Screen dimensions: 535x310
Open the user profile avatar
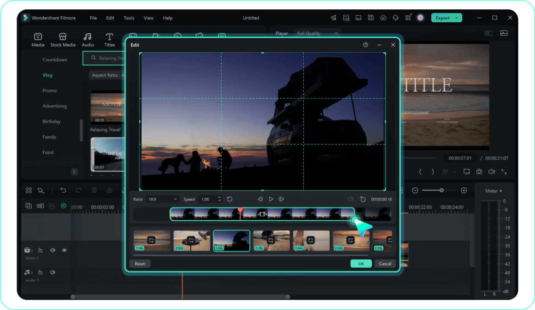420,18
